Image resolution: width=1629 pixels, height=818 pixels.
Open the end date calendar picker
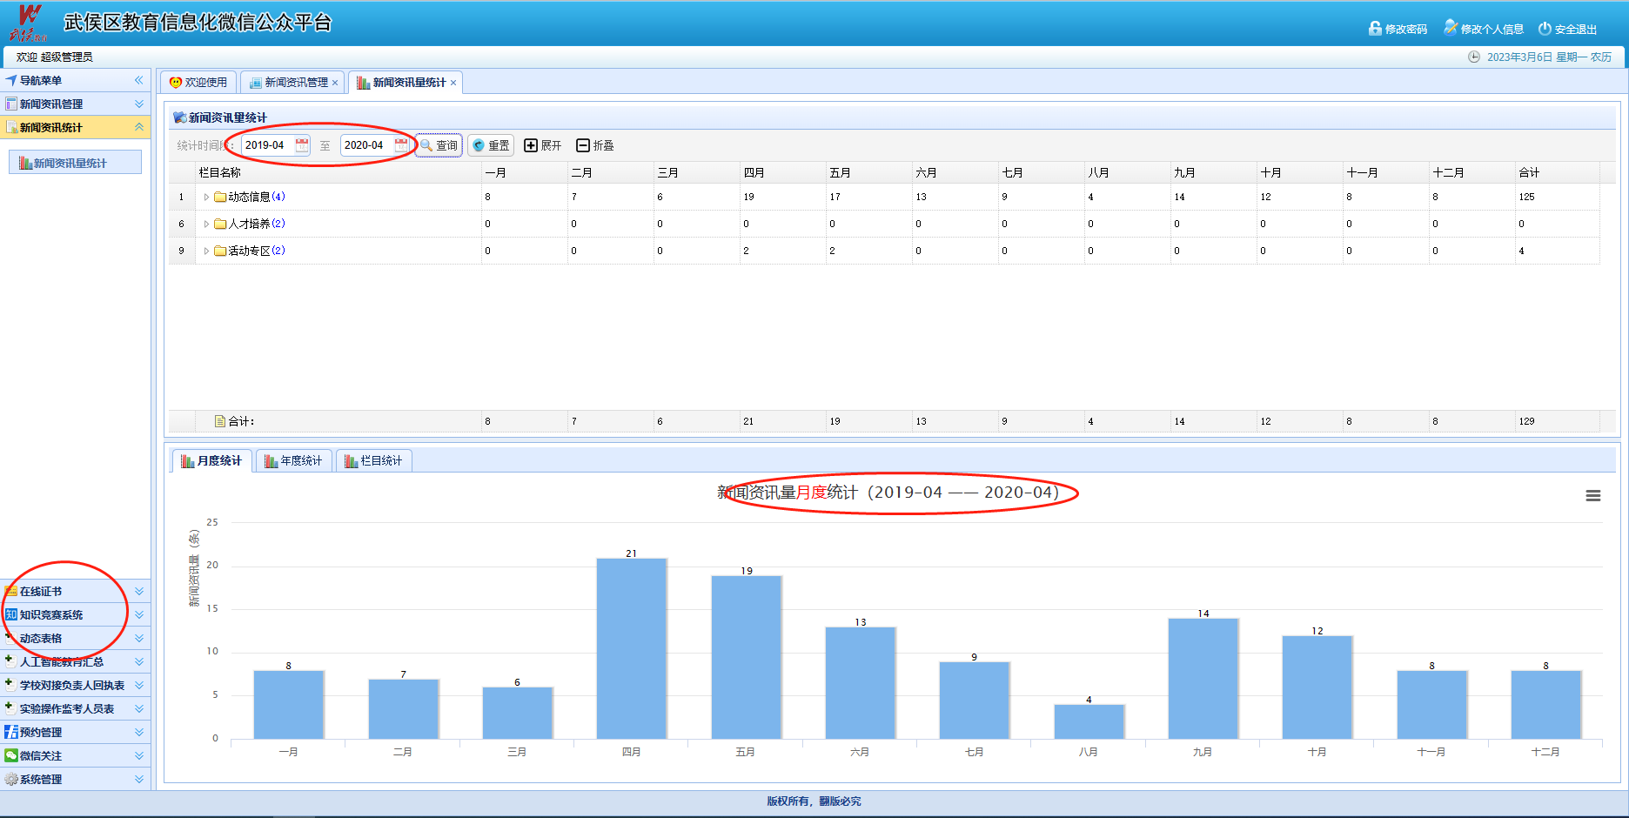tap(401, 145)
